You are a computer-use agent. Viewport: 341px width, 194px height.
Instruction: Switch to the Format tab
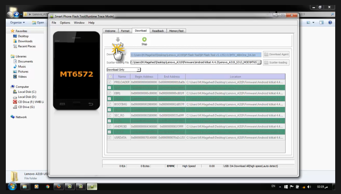125,31
